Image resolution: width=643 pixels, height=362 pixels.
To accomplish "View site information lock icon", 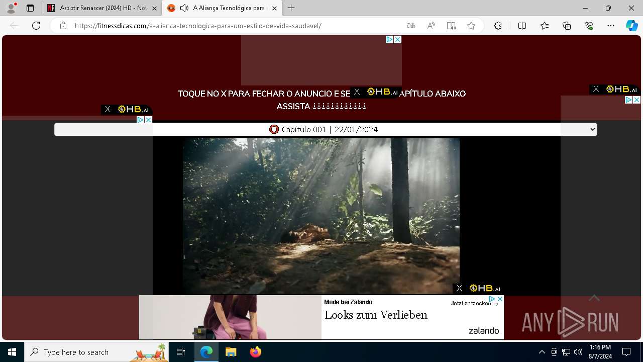I will coord(63,26).
